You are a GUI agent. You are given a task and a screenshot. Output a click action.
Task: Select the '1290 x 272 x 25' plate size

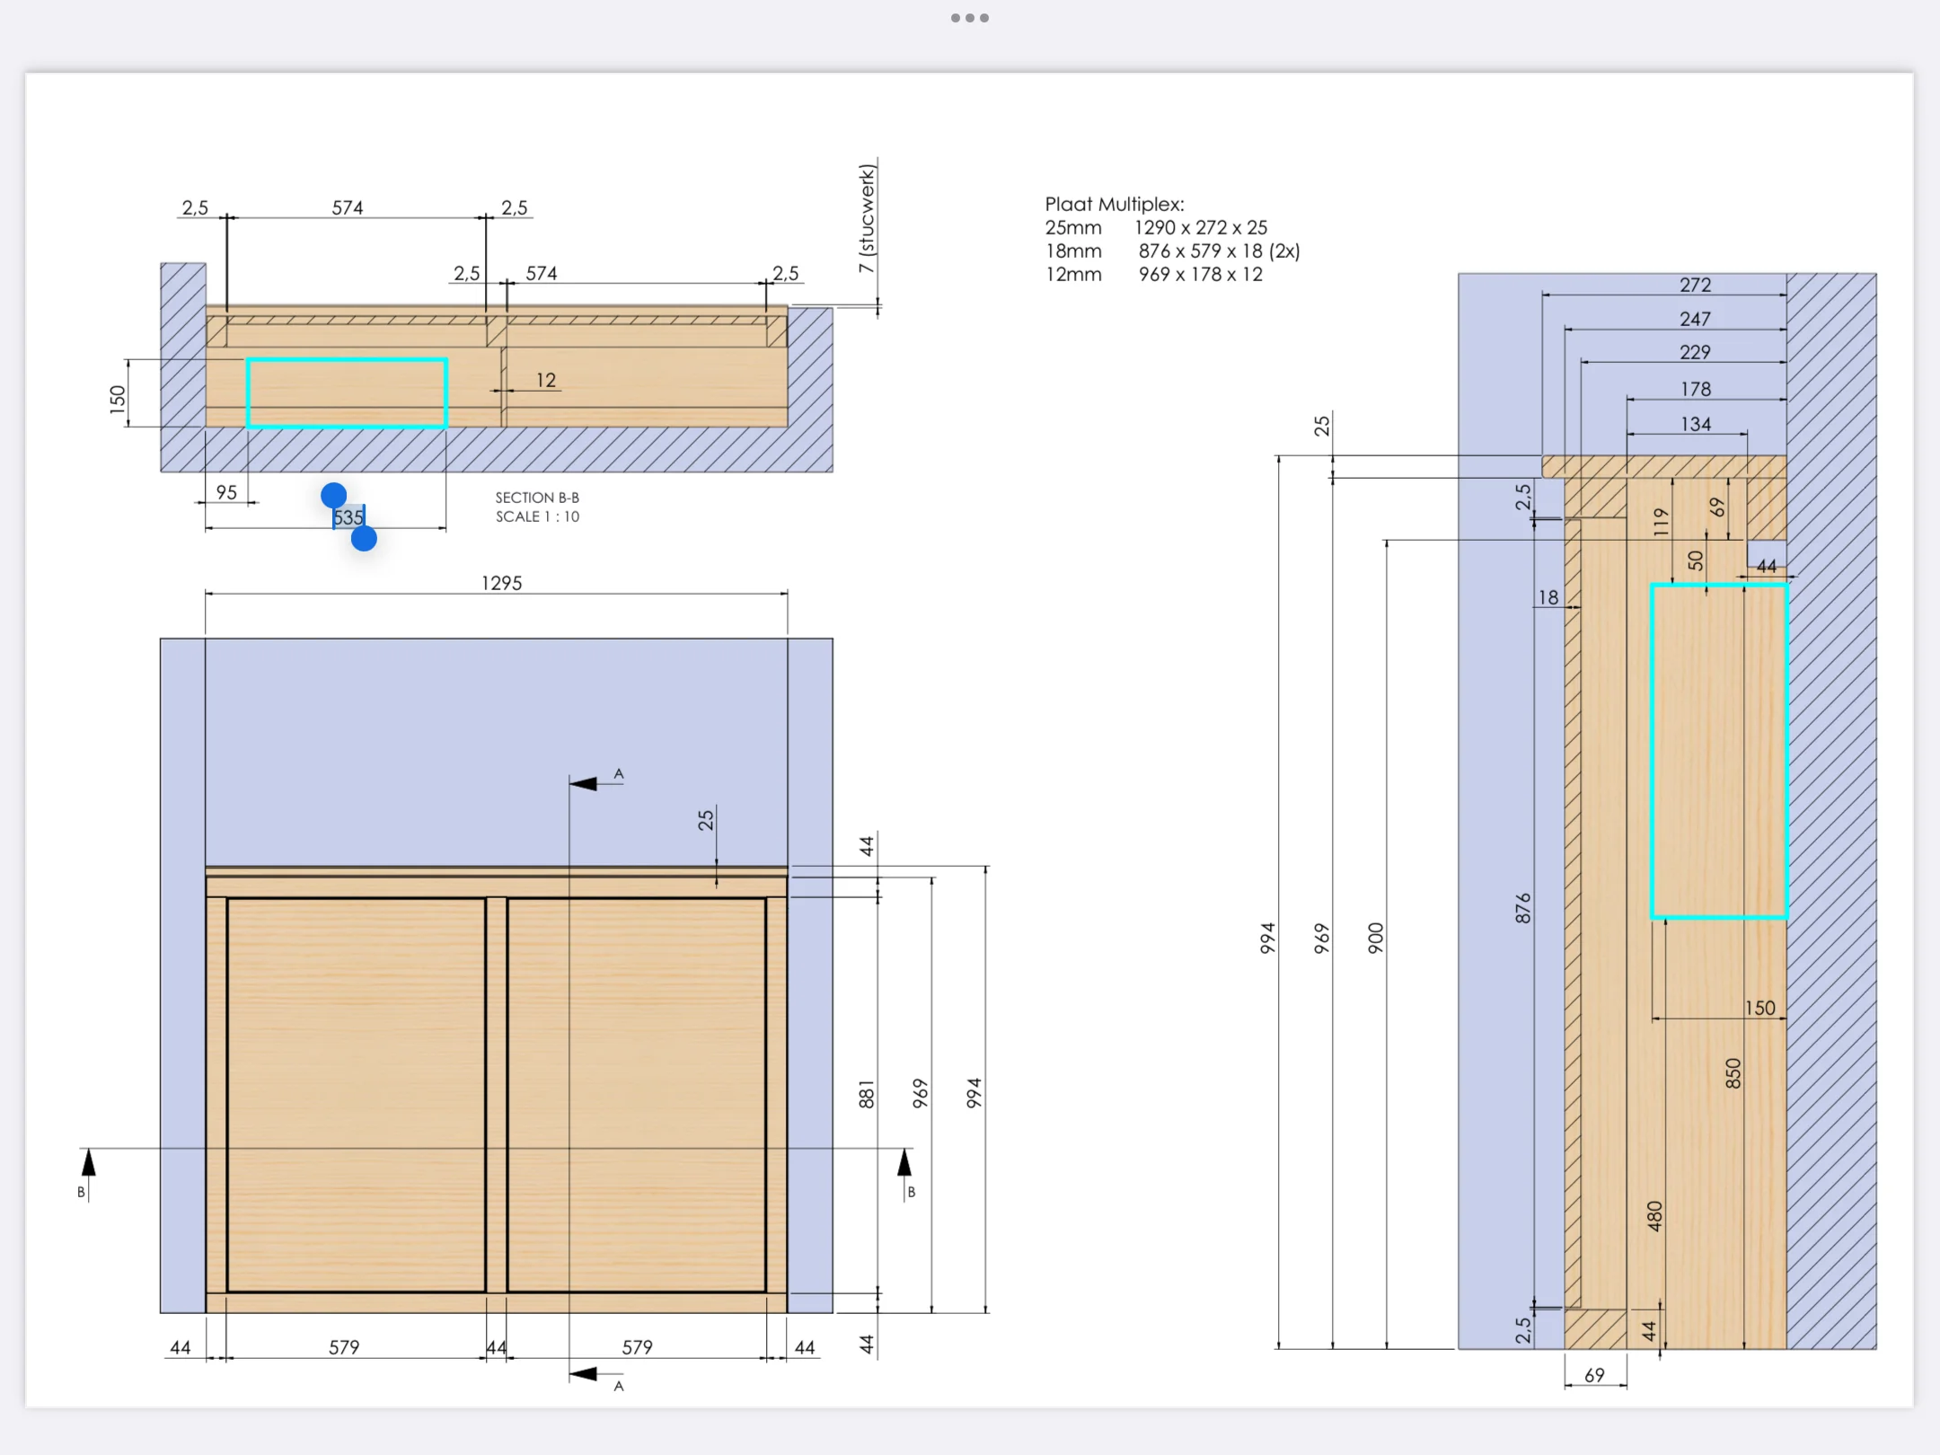(1202, 228)
